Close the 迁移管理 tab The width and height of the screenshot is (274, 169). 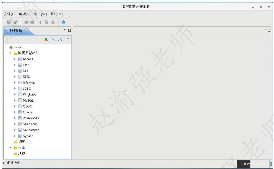tap(25, 31)
